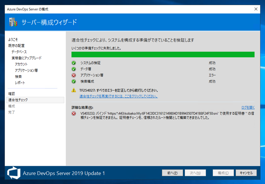Image resolution: width=265 pixels, height=184 pixels.
Task: Go to the ようこそ step in the sidebar
Action: (13, 40)
